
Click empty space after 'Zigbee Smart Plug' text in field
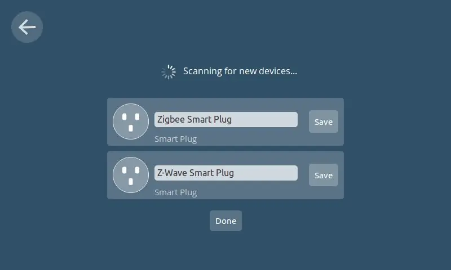coord(264,120)
